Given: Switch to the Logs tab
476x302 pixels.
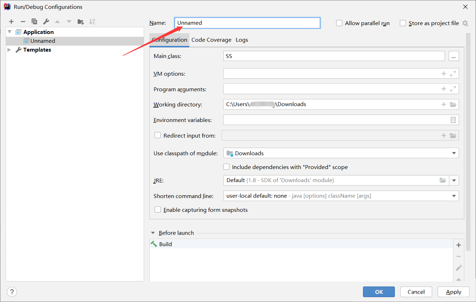Looking at the screenshot, I should tap(242, 40).
